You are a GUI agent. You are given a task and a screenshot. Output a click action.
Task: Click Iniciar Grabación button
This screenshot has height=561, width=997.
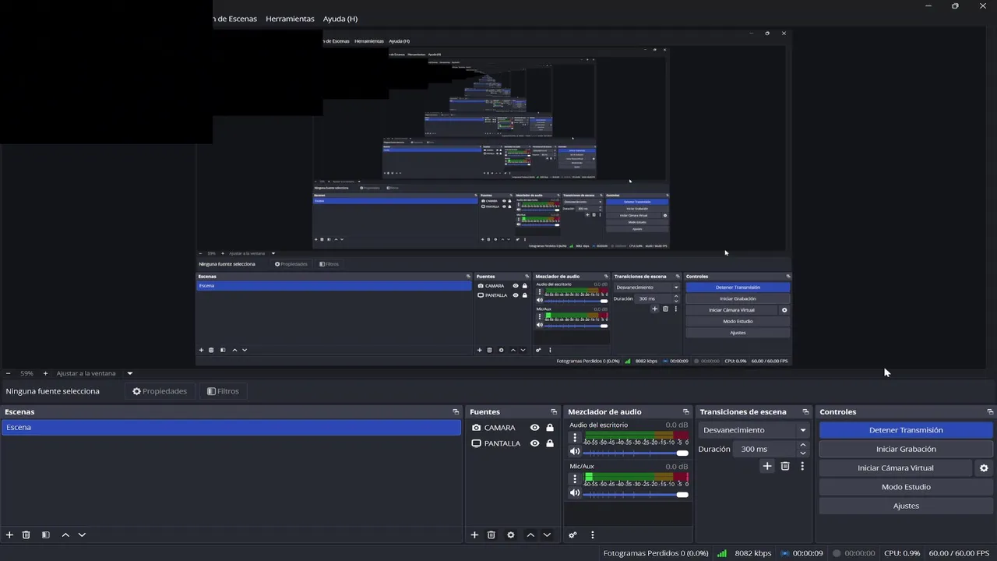(x=906, y=449)
